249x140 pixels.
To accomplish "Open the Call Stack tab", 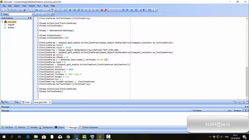I will [x=7, y=127].
